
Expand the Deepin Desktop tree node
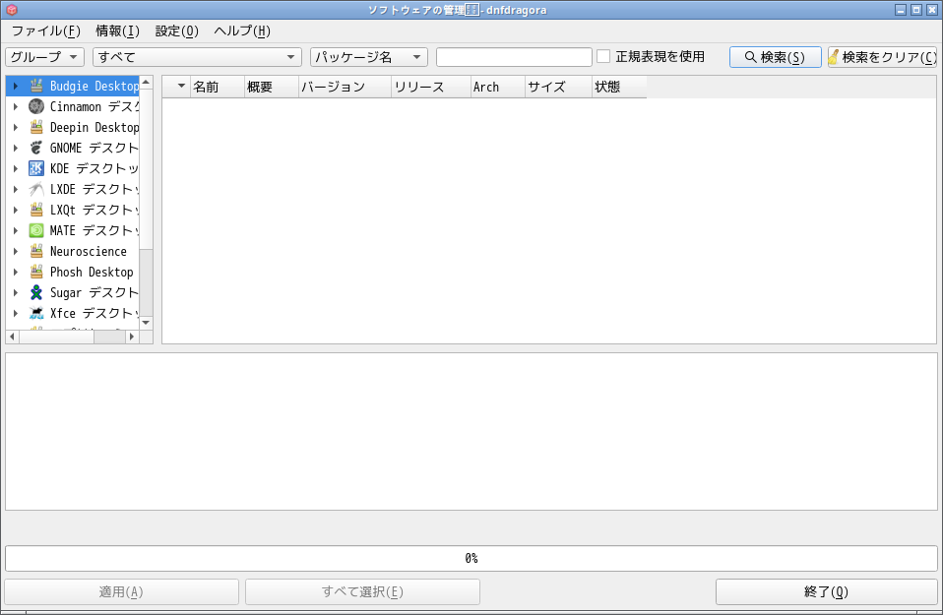point(16,128)
